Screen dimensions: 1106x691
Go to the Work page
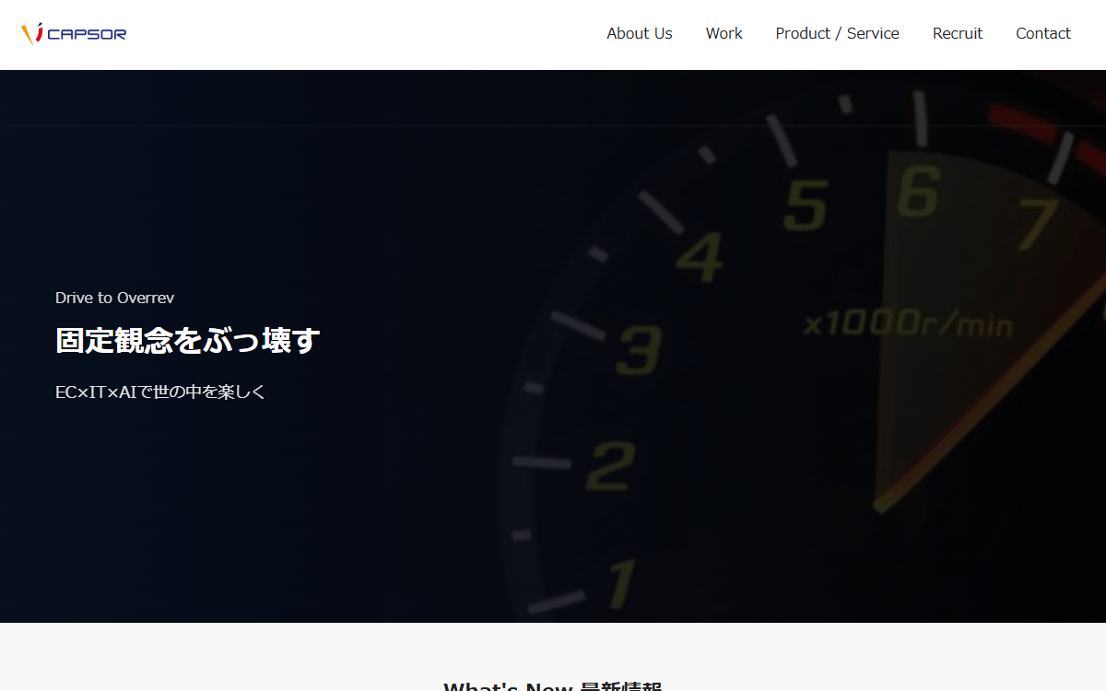point(724,33)
